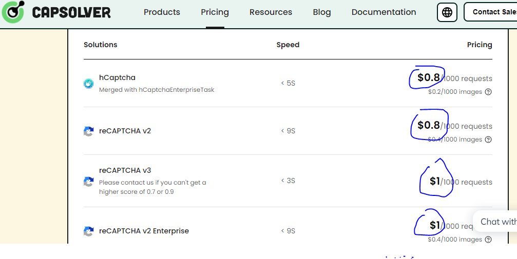Go to the Blog page

click(321, 12)
